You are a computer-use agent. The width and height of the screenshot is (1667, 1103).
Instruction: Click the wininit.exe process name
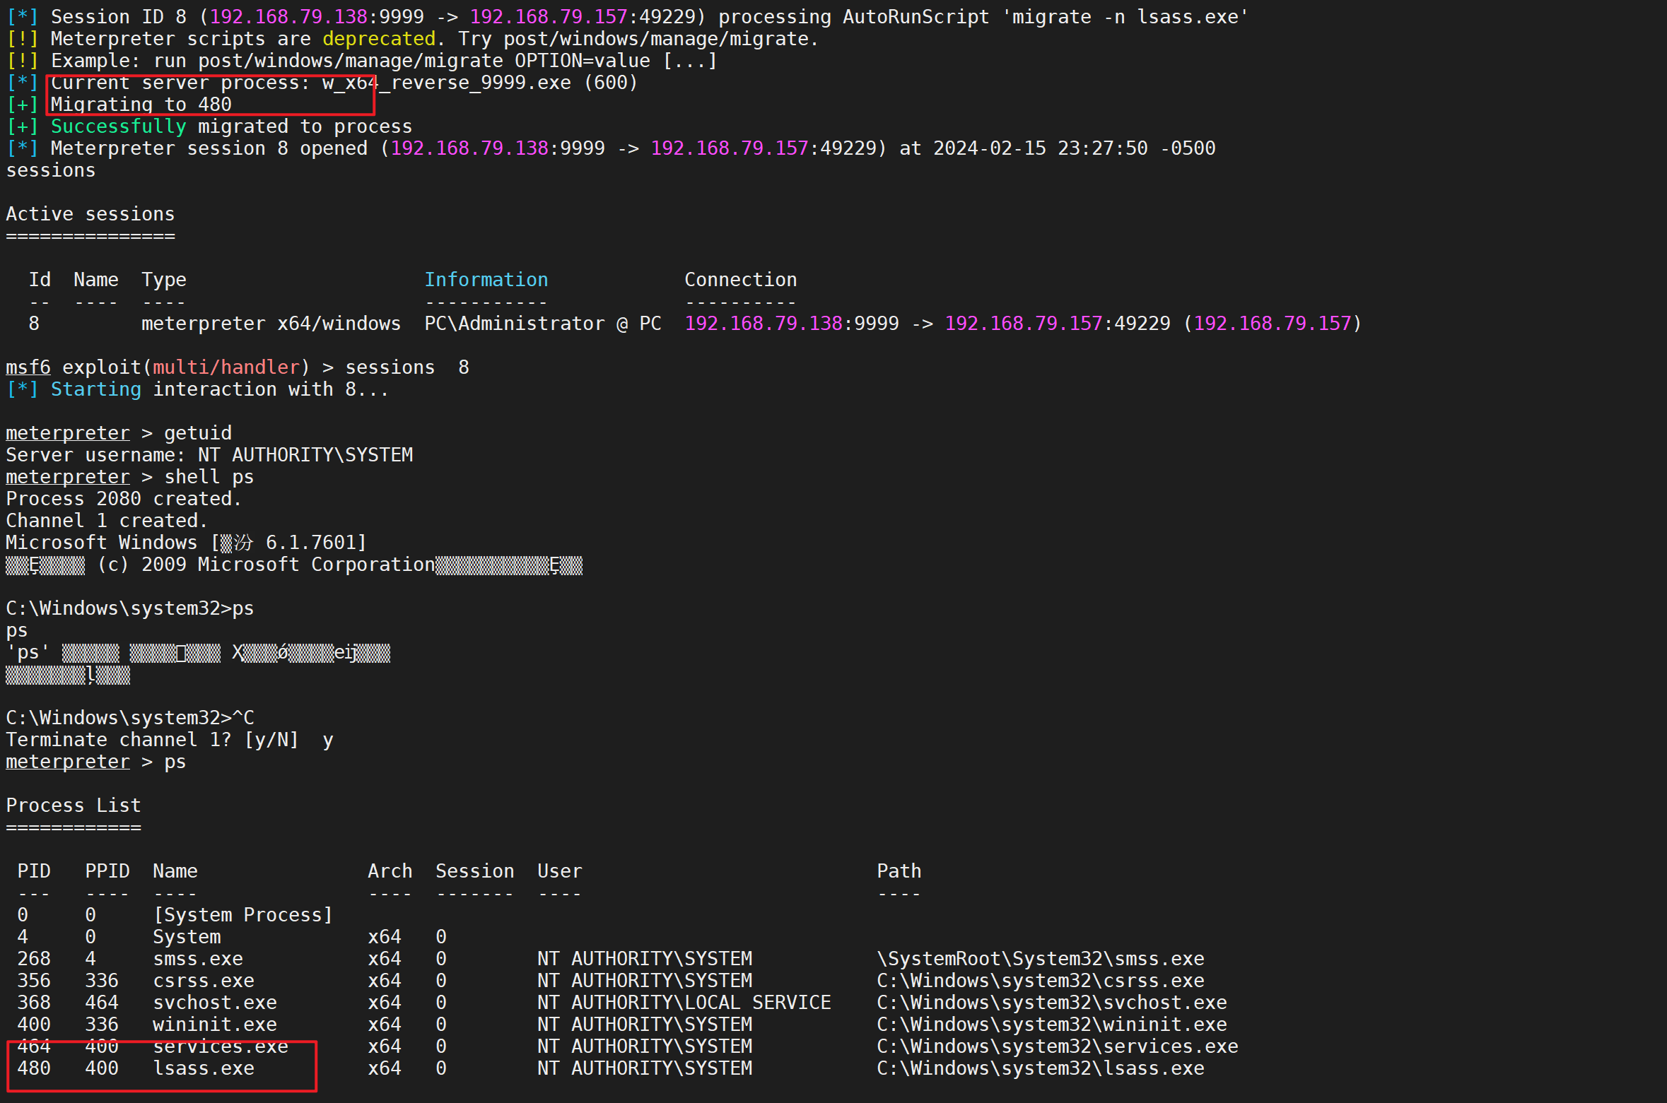(x=215, y=1024)
